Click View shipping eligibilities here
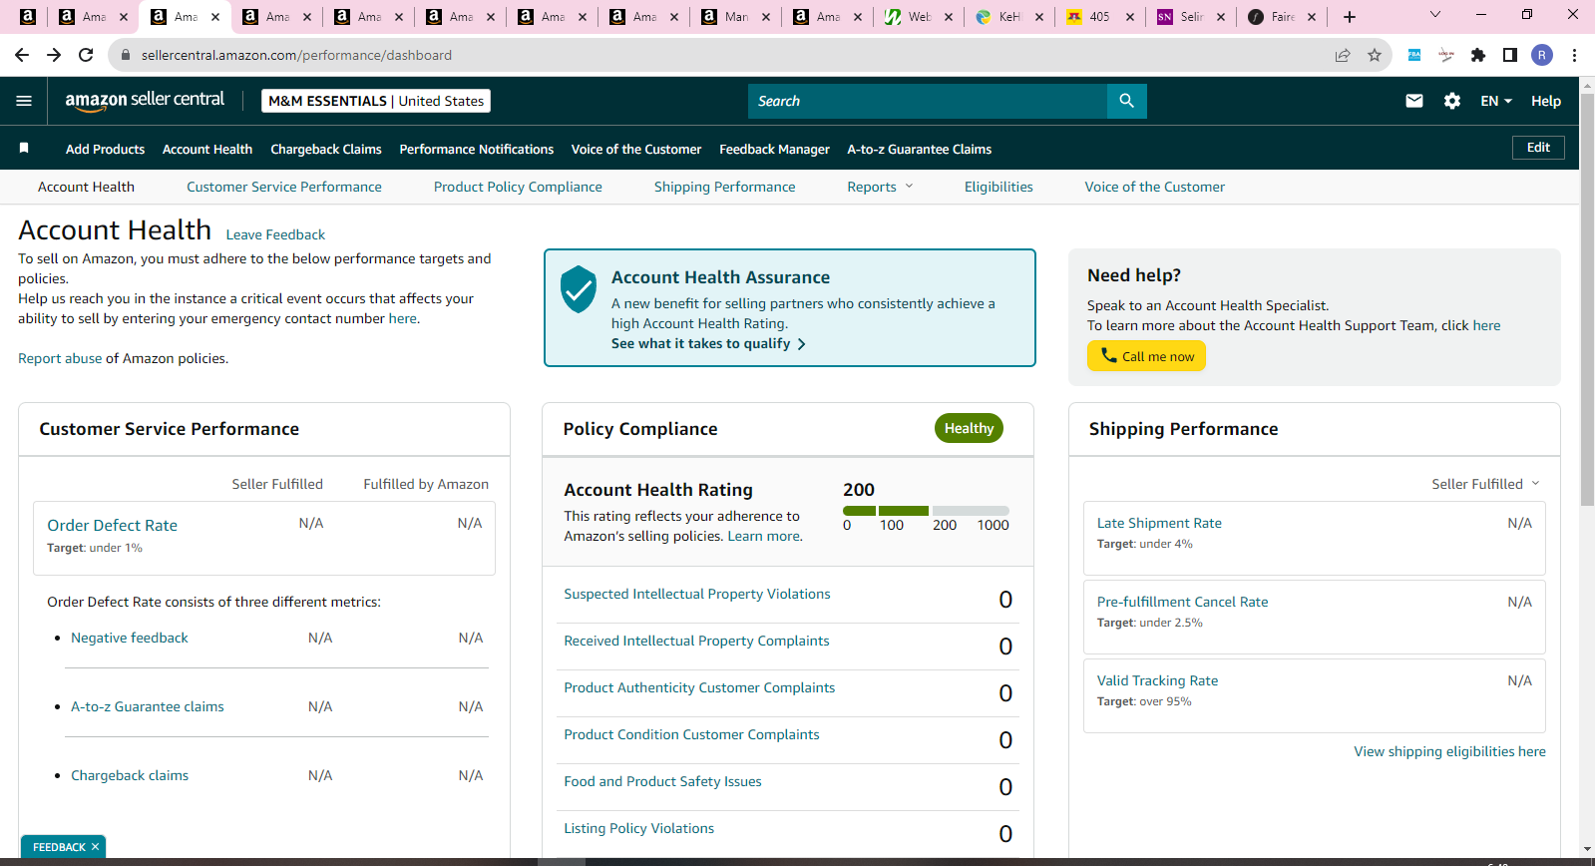Image resolution: width=1595 pixels, height=866 pixels. 1449,751
